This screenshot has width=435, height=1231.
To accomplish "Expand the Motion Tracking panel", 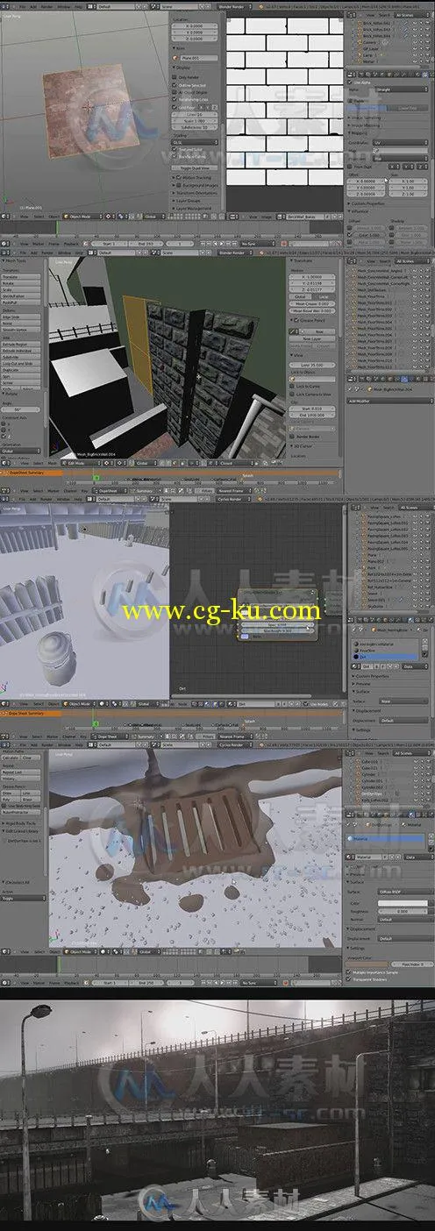I will click(195, 177).
